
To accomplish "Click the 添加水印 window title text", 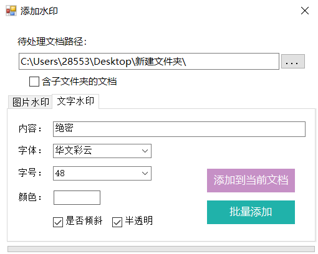I will (39, 11).
